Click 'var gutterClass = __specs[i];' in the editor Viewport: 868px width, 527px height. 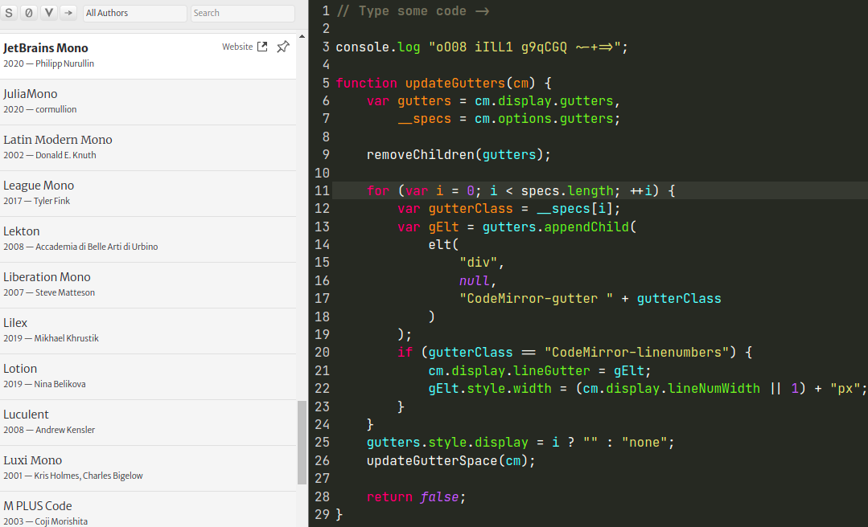click(508, 209)
